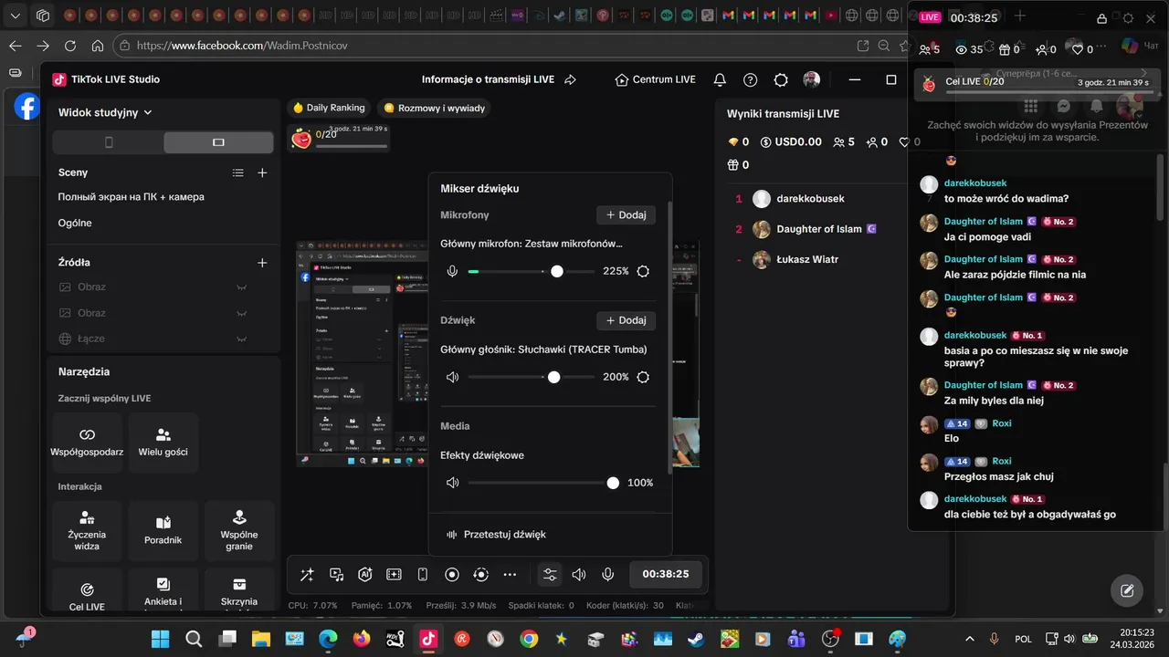Open profile avatar in Studio header
The image size is (1169, 657).
[x=811, y=79]
